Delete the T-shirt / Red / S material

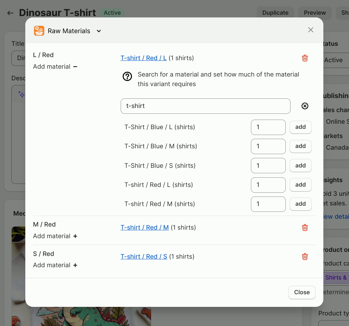click(x=305, y=257)
